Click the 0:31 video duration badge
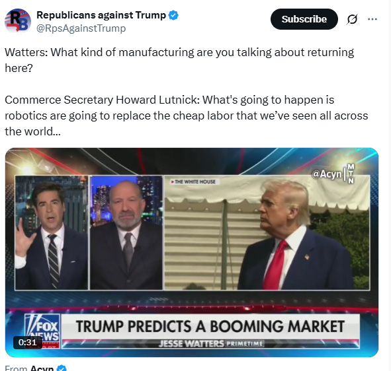391x371 pixels. pos(27,343)
